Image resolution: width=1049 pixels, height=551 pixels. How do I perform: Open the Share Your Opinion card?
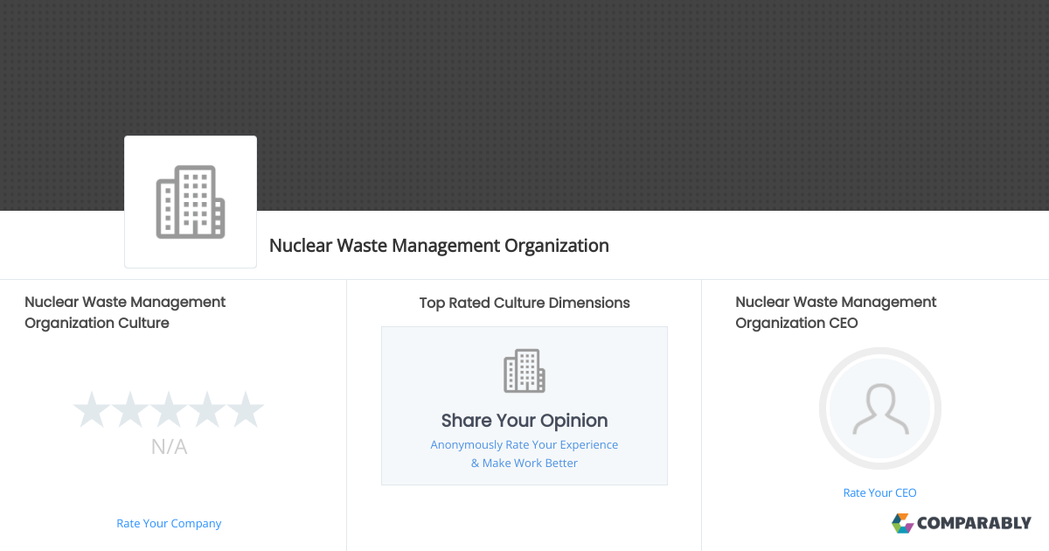click(524, 405)
